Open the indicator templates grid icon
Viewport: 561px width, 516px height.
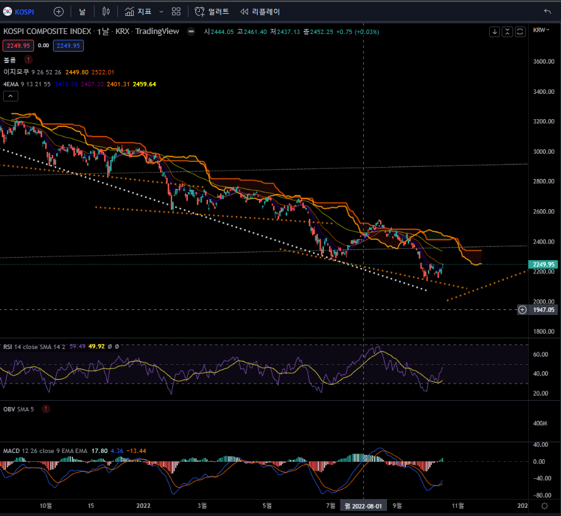coord(176,12)
